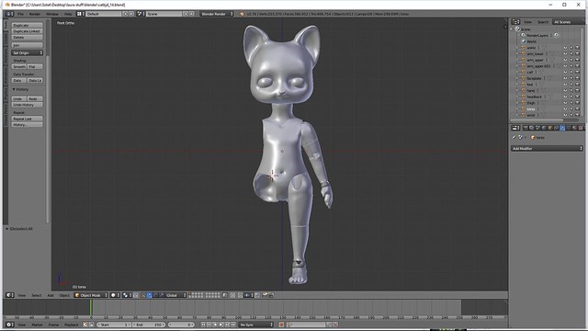Toggle selectability arrow of thigh object
Image resolution: width=588 pixels, height=331 pixels.
[571, 103]
